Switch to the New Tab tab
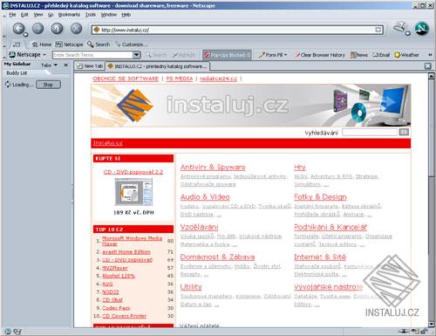436x336 pixels. click(x=90, y=66)
